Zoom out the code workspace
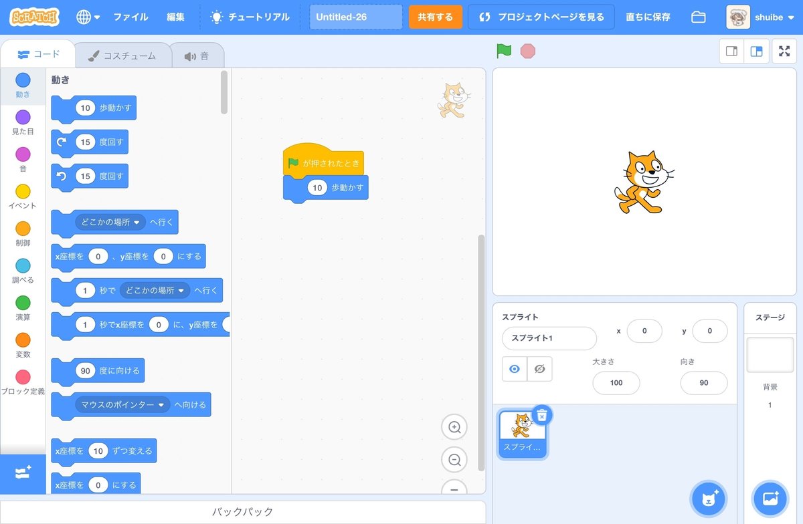 coord(454,460)
